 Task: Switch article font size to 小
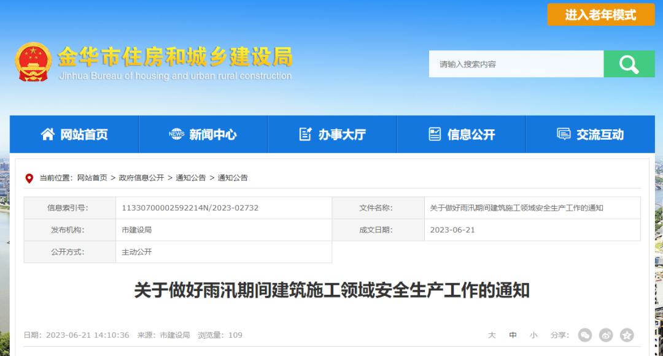pos(533,335)
